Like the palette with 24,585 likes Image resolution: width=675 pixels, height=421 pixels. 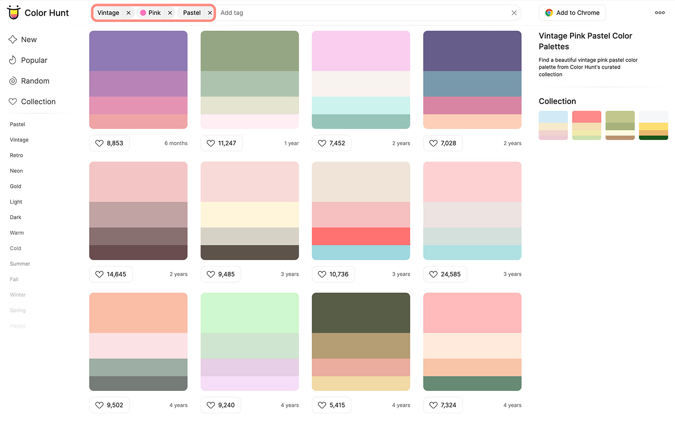(x=445, y=274)
